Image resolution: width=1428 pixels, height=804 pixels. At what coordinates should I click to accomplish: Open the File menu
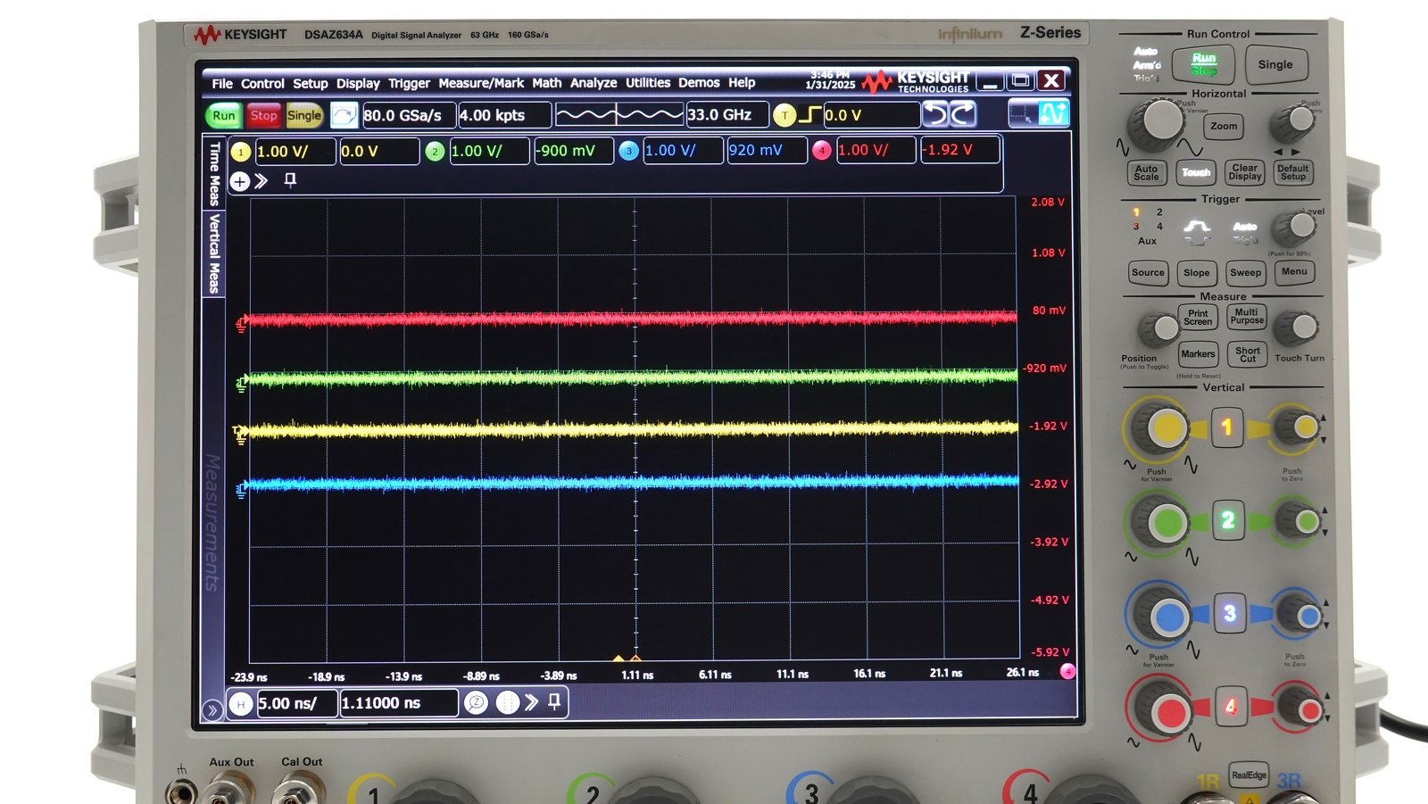[222, 83]
